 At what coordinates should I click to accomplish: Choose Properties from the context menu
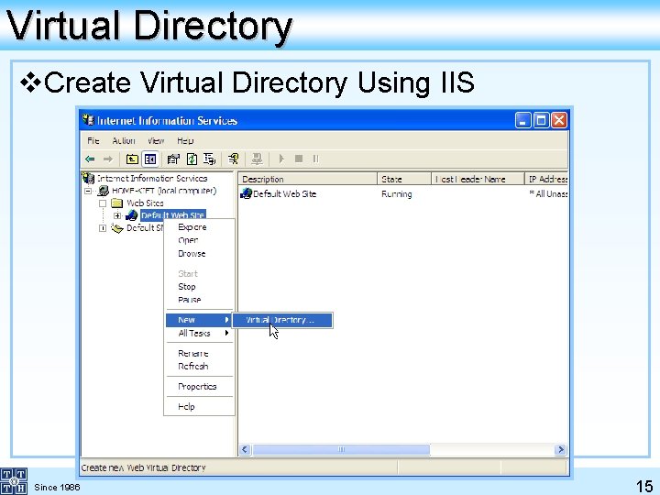click(197, 387)
